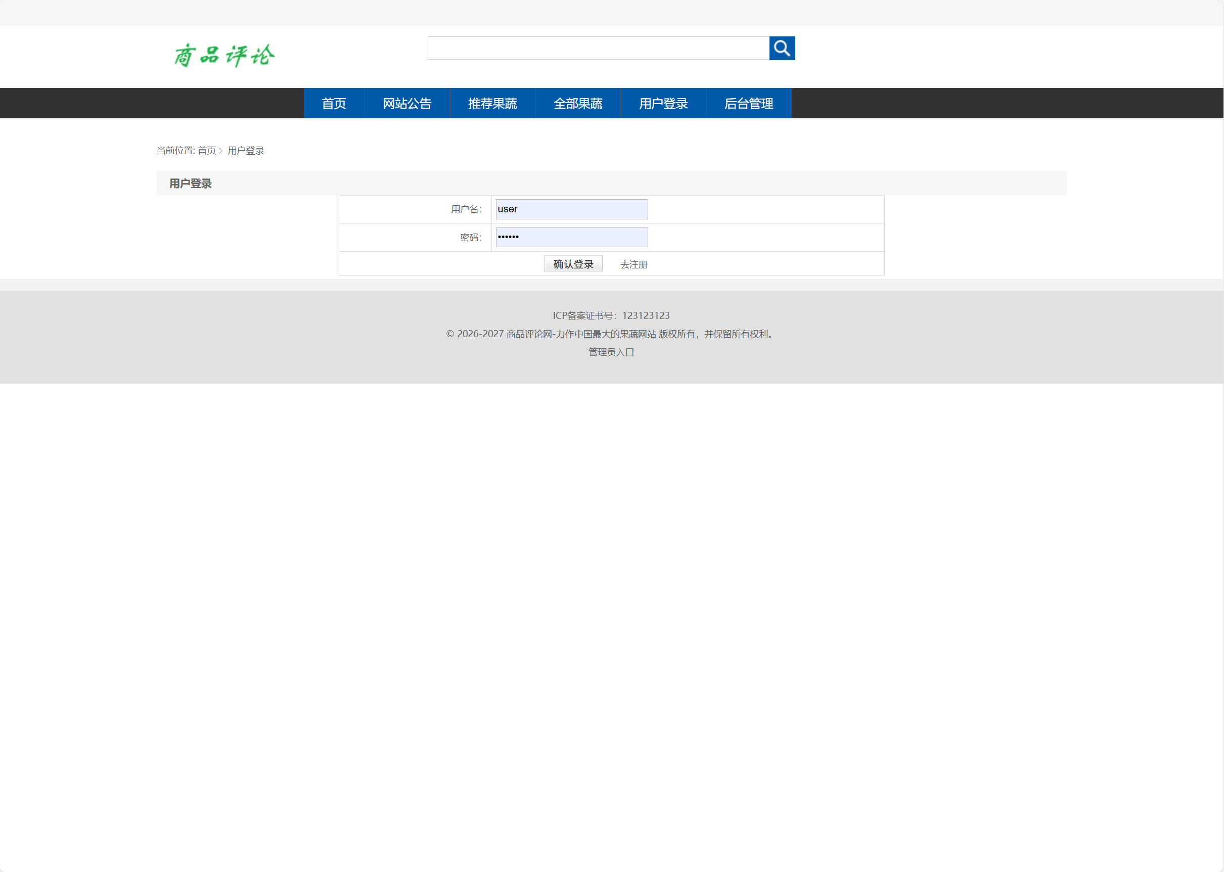Select 全部果蔬 in navigation bar
Screen dimensions: 1224x872
577,103
